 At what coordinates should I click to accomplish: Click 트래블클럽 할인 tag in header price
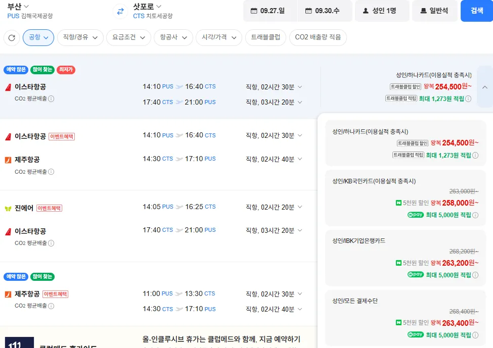(x=406, y=87)
